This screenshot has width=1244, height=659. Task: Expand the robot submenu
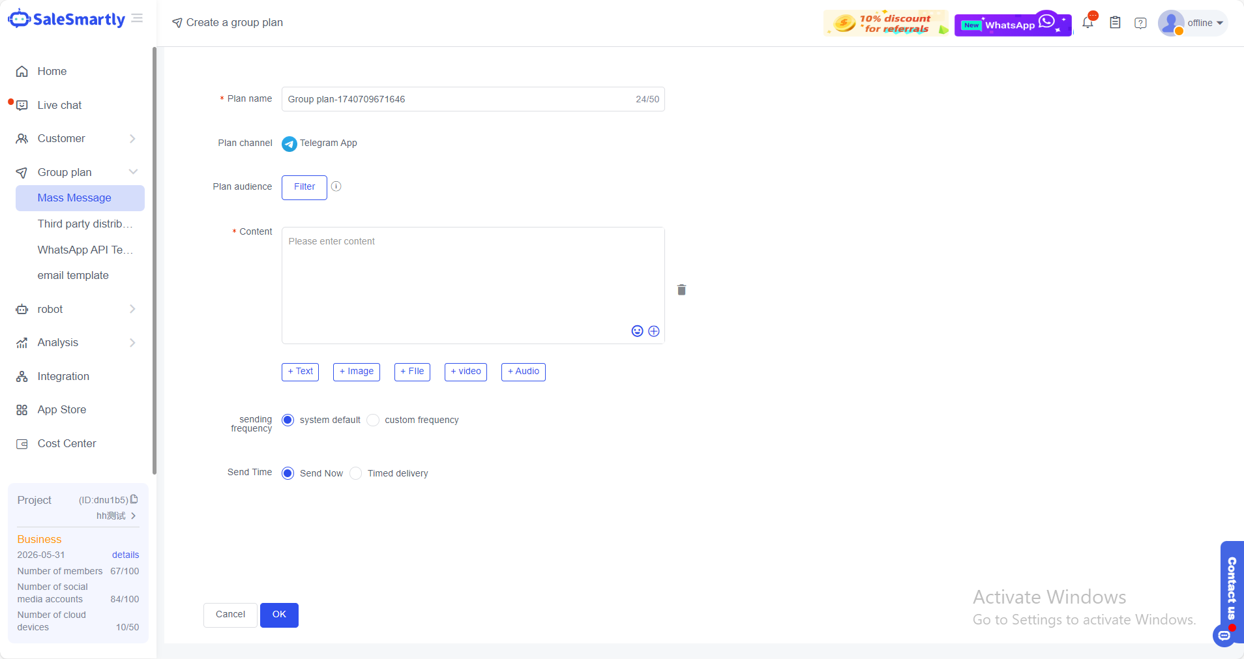click(x=77, y=309)
